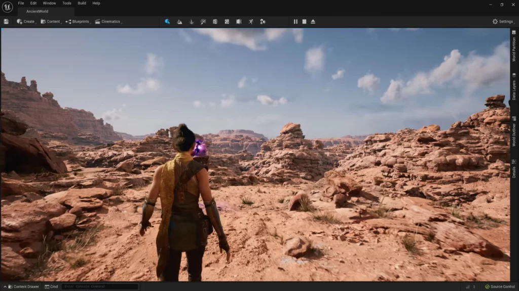Click the last mode icon beside Animation
519x291 pixels.
tap(263, 21)
